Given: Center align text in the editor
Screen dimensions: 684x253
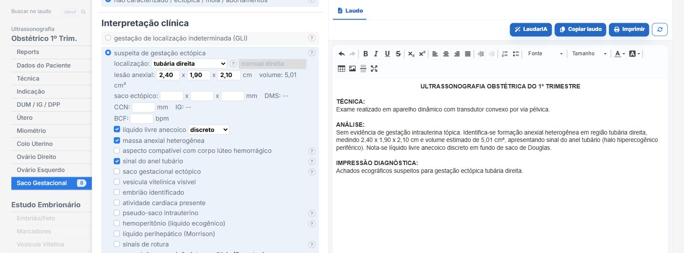Looking at the screenshot, I should (446, 54).
